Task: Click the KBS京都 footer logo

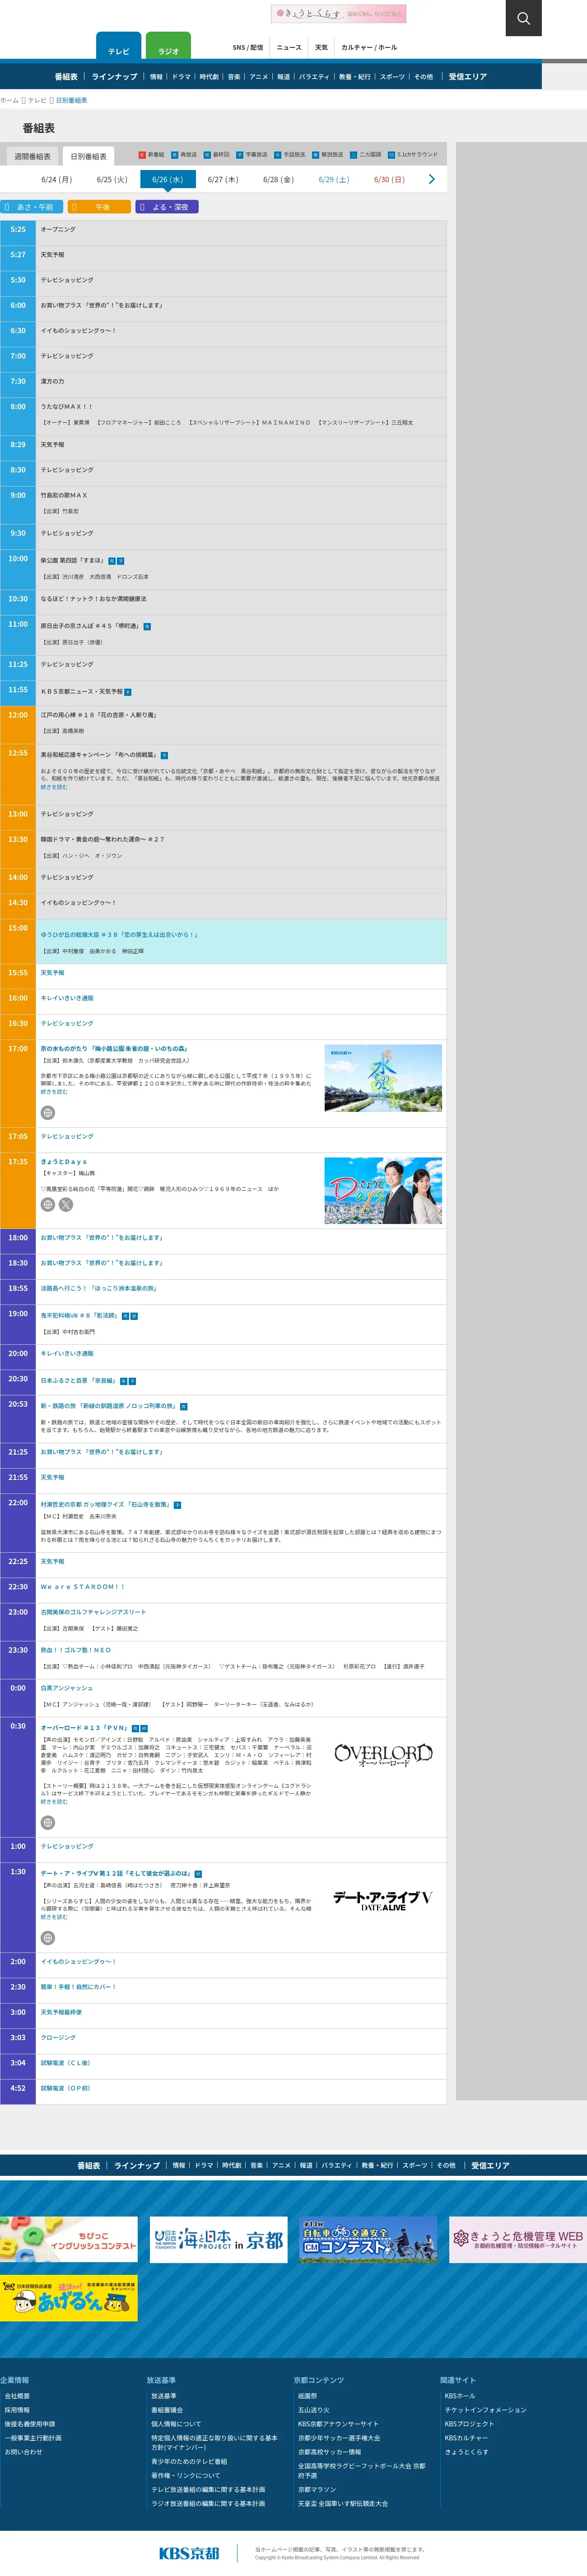Action: (189, 2552)
